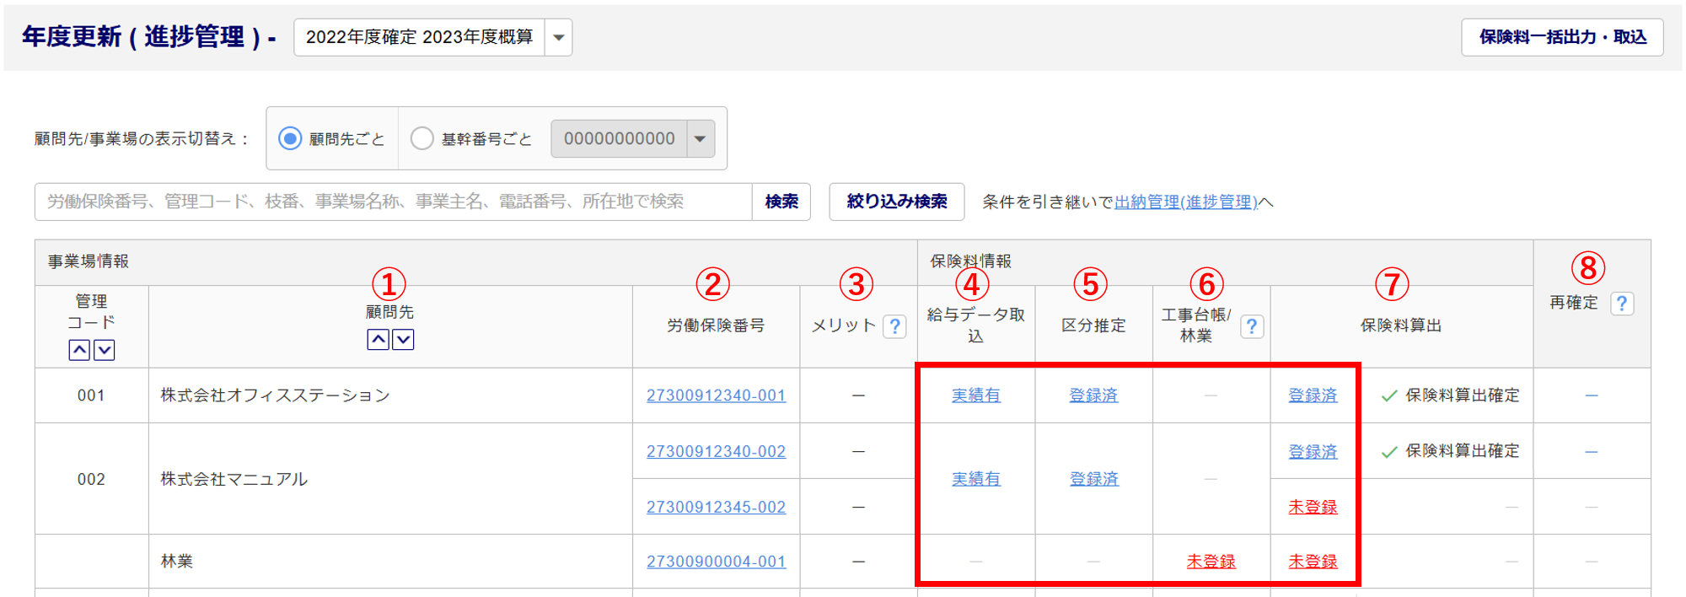Click the 検索 button
This screenshot has height=597, width=1686.
click(781, 202)
